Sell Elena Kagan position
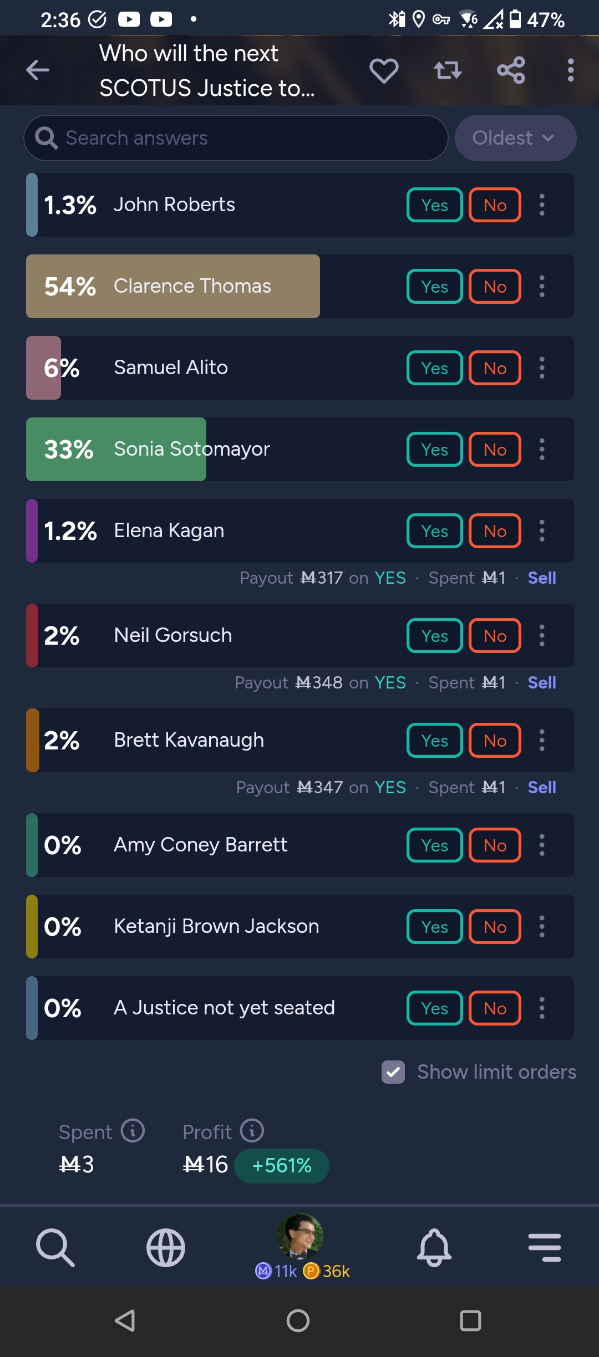Image resolution: width=599 pixels, height=1357 pixels. (x=541, y=578)
